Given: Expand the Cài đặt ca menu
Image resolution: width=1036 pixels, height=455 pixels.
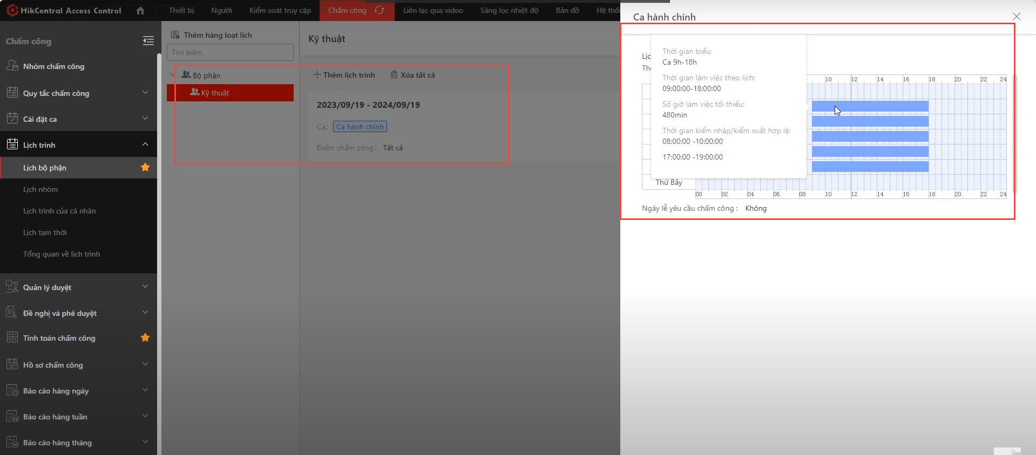Looking at the screenshot, I should [145, 119].
